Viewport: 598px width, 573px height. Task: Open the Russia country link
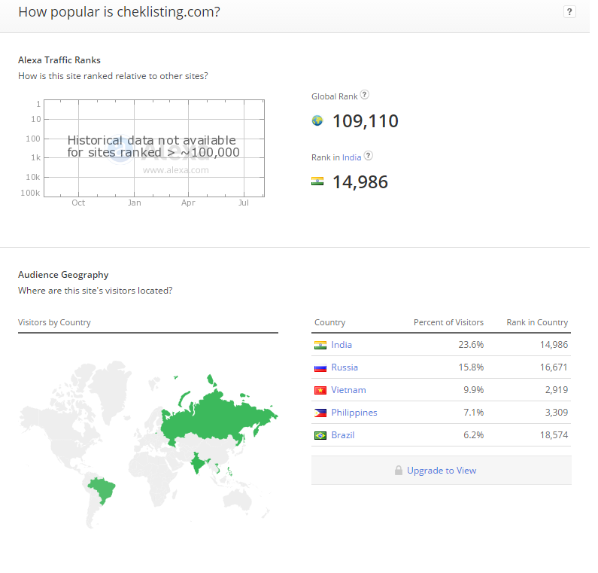click(x=345, y=367)
